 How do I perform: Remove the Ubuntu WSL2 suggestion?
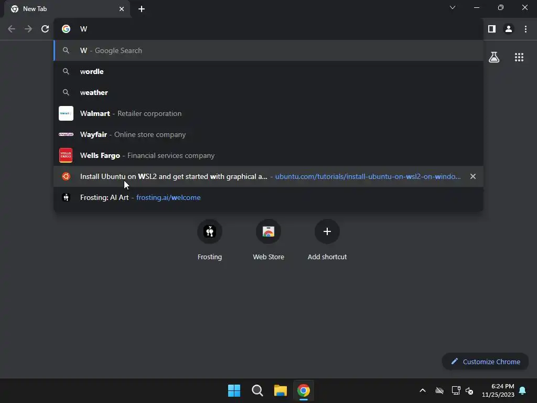473,176
